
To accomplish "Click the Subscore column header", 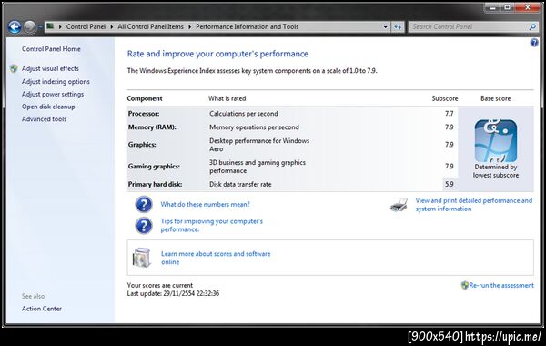I will [x=445, y=98].
